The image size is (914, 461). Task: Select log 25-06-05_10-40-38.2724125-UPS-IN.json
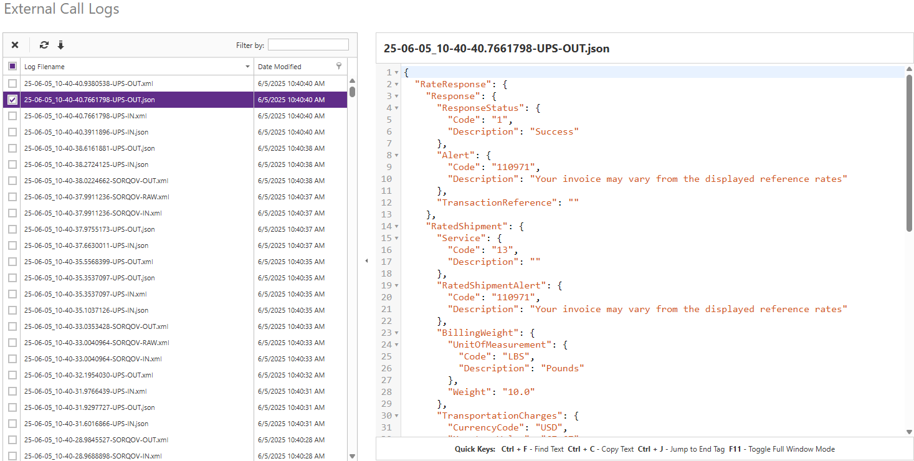pyautogui.click(x=86, y=164)
